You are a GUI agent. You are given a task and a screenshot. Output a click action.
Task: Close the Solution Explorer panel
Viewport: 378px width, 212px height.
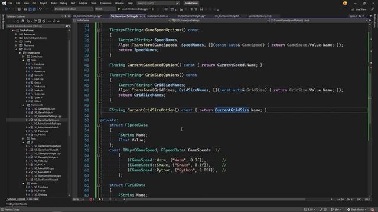[69, 16]
